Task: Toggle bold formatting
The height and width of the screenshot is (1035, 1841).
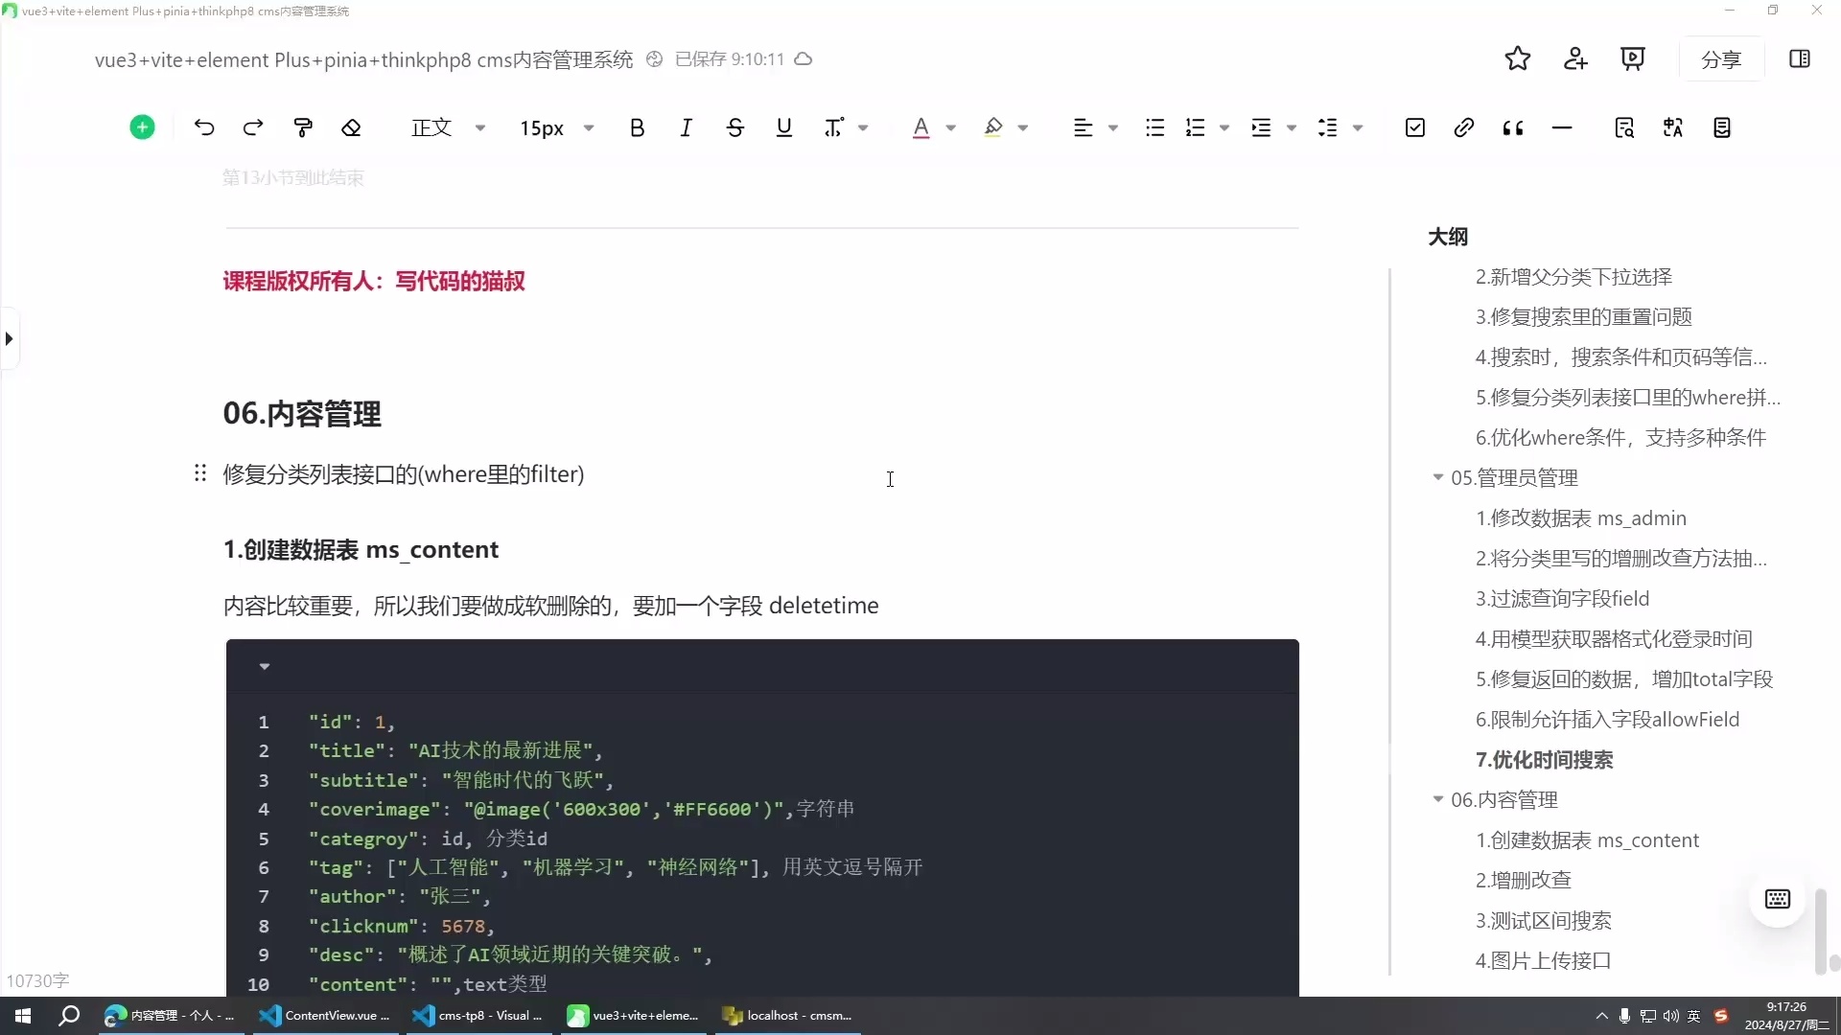Action: tap(638, 127)
